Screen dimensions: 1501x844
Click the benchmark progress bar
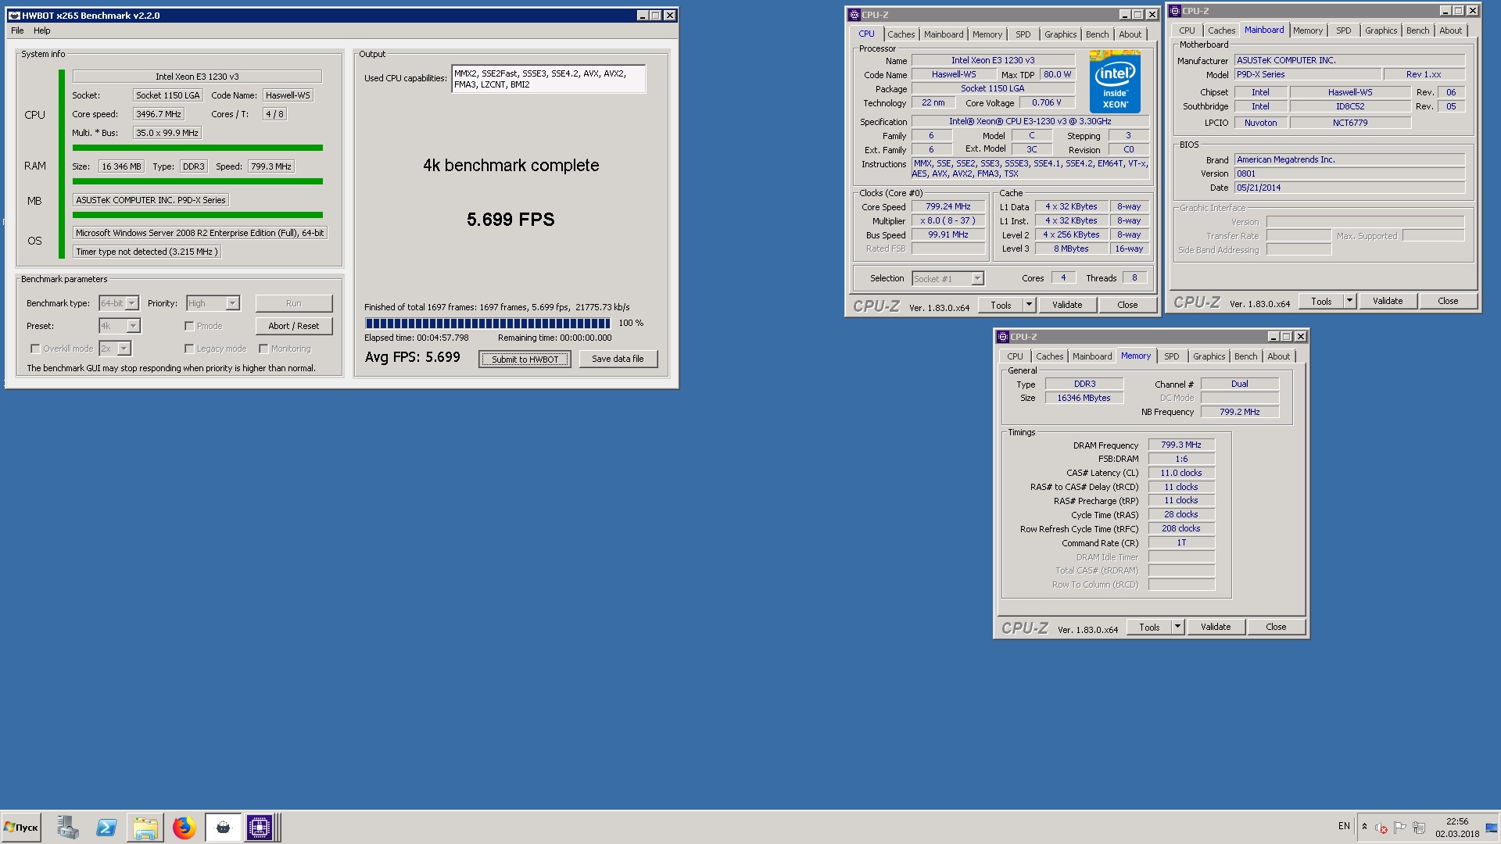(x=488, y=323)
